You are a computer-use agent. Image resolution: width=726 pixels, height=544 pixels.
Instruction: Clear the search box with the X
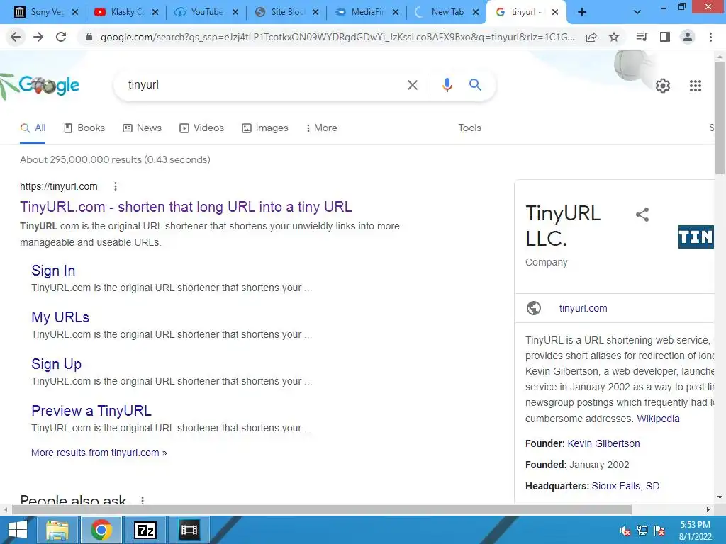(412, 85)
